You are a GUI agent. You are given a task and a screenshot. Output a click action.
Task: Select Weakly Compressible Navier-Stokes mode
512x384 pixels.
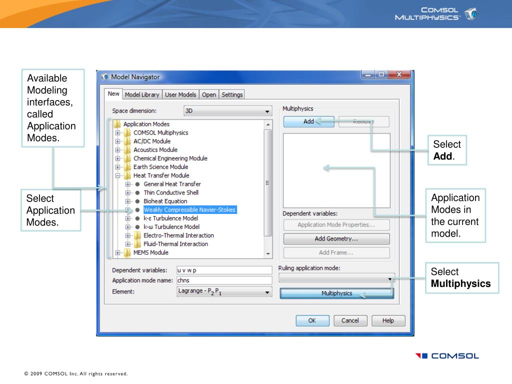click(189, 209)
